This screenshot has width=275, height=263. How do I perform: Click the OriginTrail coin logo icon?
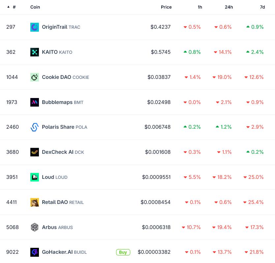click(x=34, y=27)
